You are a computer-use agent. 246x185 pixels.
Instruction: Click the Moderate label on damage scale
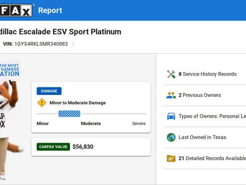[x=91, y=123]
